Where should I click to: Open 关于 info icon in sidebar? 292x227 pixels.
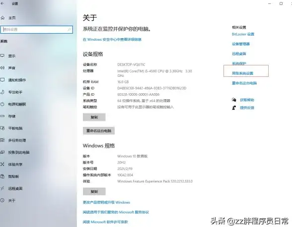(2, 200)
